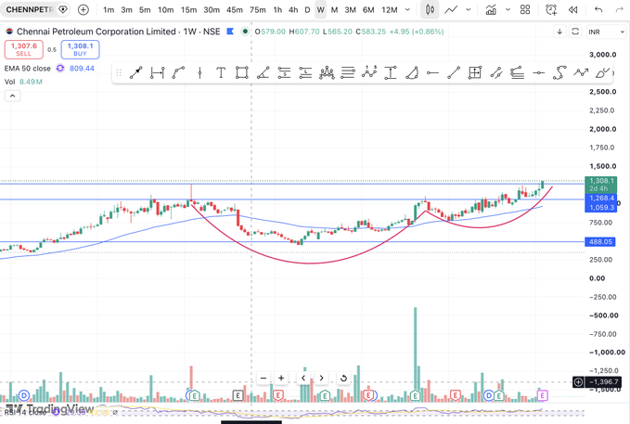
Task: Select the horizontal ray tool
Action: 432,72
